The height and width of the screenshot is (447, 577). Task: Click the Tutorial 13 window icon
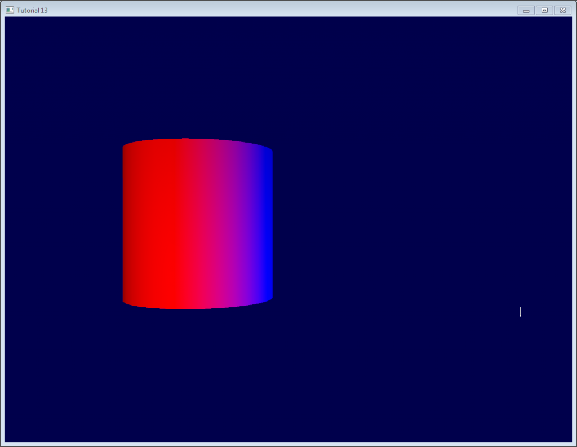click(x=10, y=10)
